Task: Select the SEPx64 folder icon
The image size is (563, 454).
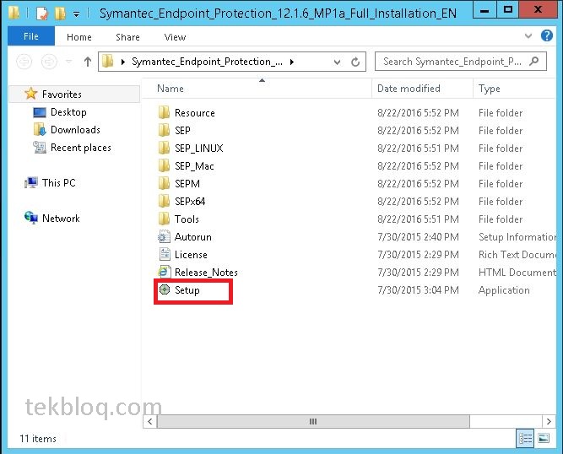Action: (164, 201)
